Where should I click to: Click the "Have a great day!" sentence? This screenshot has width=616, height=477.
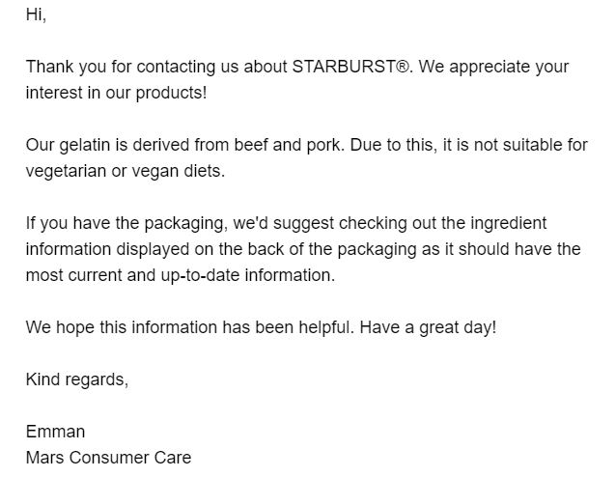(428, 327)
